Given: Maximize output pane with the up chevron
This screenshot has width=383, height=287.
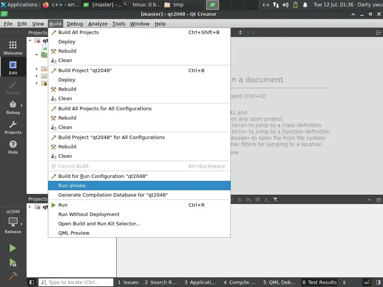Looking at the screenshot, I should click(369, 200).
